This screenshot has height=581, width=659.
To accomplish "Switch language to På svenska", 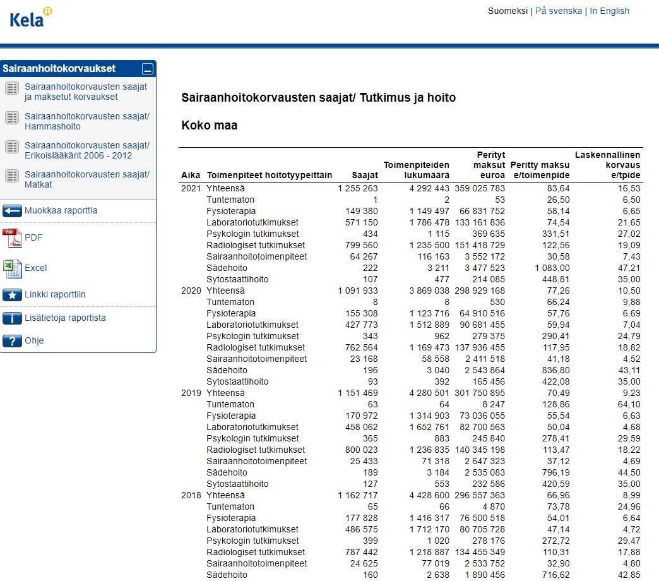I will click(559, 11).
